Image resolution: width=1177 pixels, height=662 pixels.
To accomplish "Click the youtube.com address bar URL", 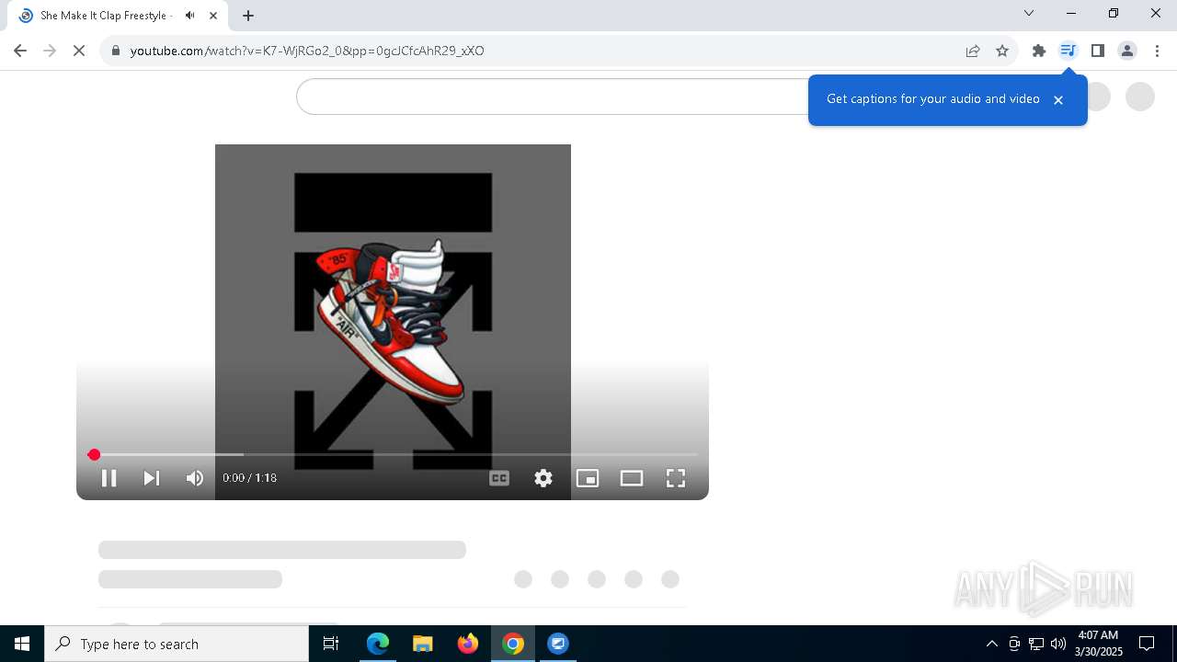I will click(307, 51).
